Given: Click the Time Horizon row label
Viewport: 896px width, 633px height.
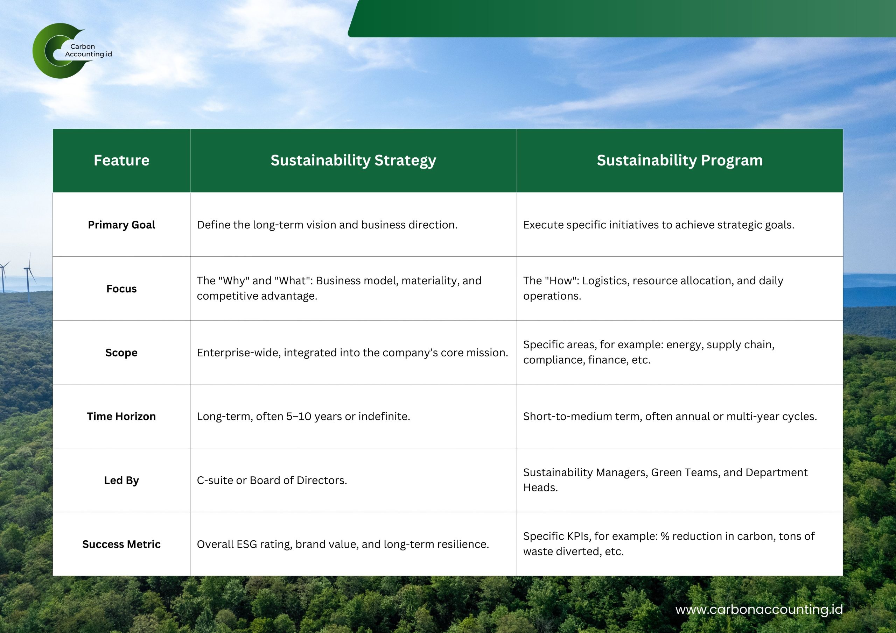Looking at the screenshot, I should (121, 416).
